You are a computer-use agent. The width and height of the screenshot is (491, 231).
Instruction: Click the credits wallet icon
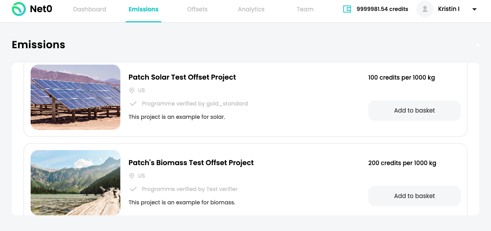click(347, 9)
